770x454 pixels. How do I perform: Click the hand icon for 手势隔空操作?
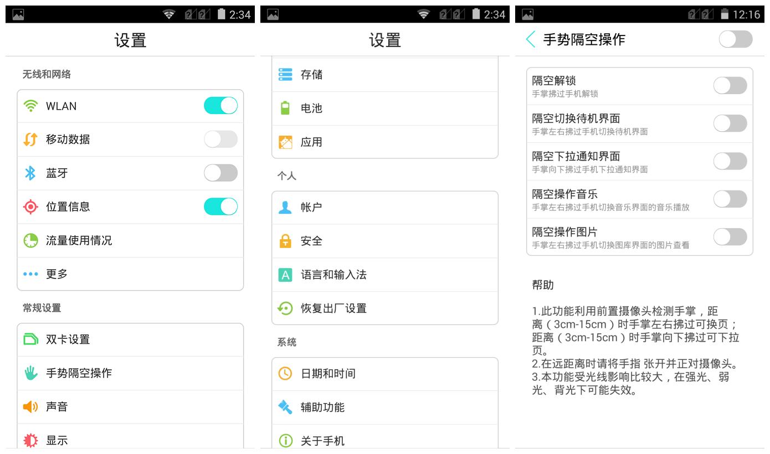click(30, 373)
